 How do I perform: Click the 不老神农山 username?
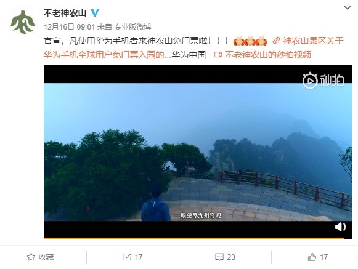click(x=65, y=13)
